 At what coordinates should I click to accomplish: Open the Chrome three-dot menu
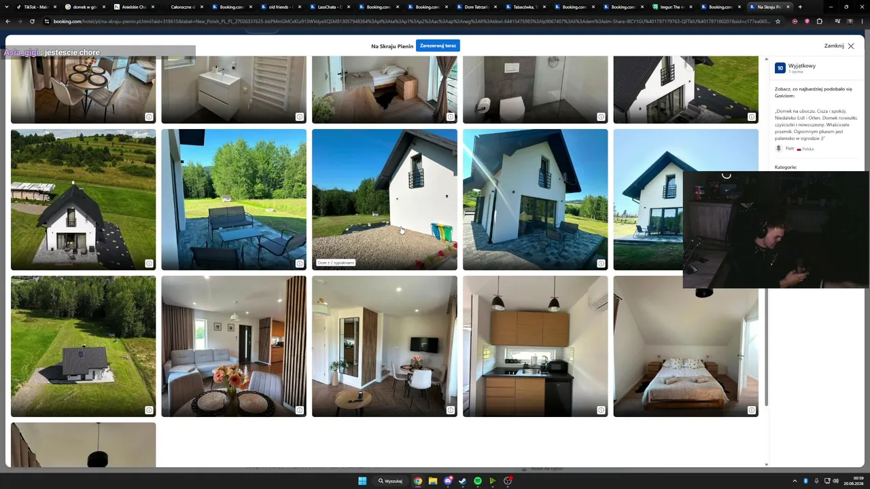862,21
